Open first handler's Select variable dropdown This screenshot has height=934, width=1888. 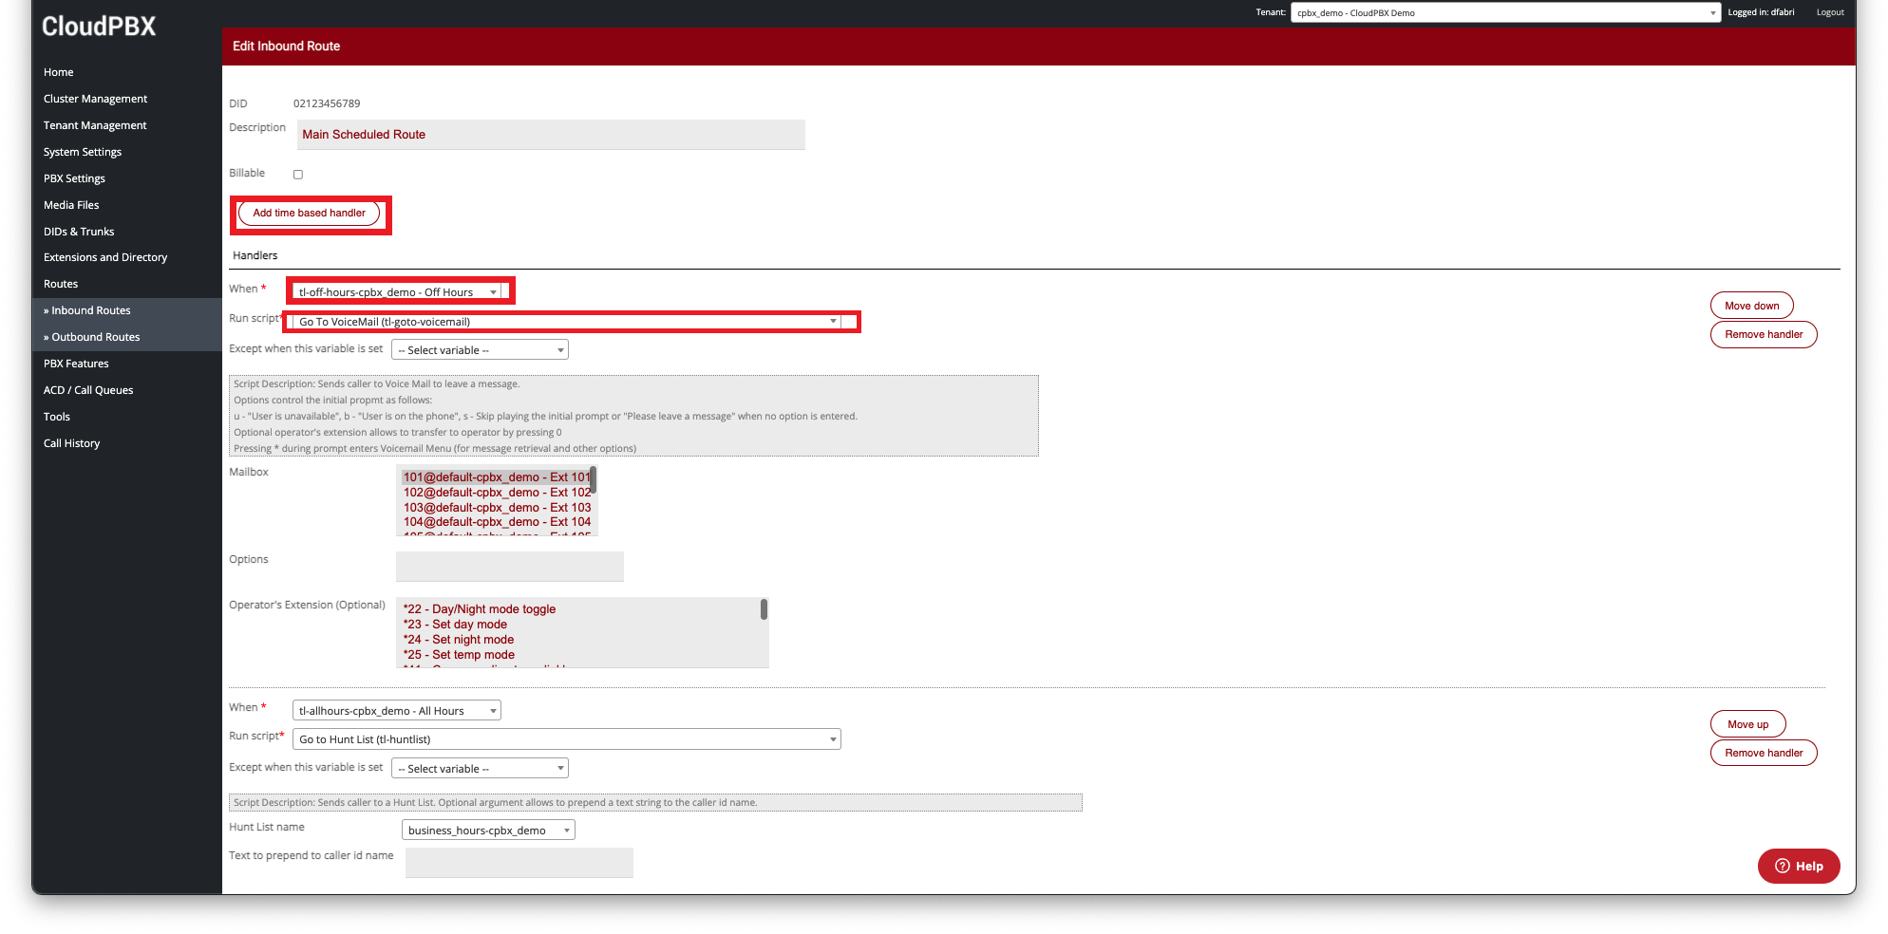point(480,350)
